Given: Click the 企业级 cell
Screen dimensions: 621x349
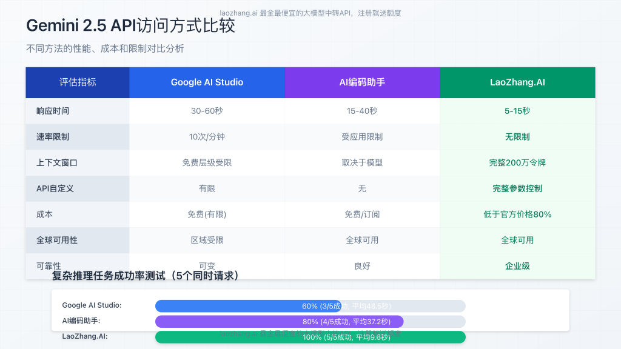Looking at the screenshot, I should pos(517,267).
